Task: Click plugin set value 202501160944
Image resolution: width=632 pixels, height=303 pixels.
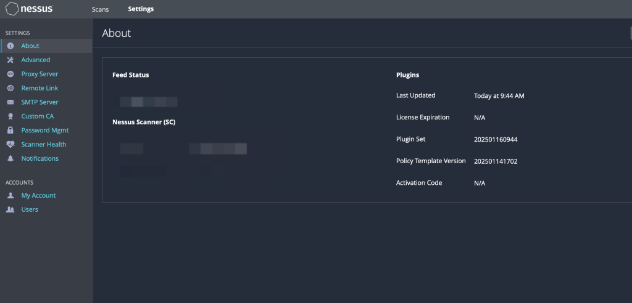Action: [496, 140]
